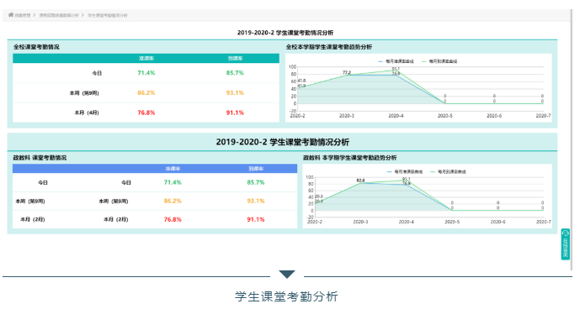
Task: Select the 2020-4 data point labeled 91.1 in the top chart
Action: coord(396,71)
